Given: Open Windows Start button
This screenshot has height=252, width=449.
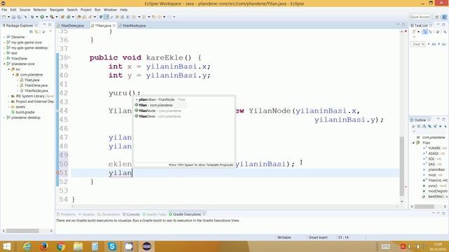Looking at the screenshot, I should pyautogui.click(x=6, y=246).
